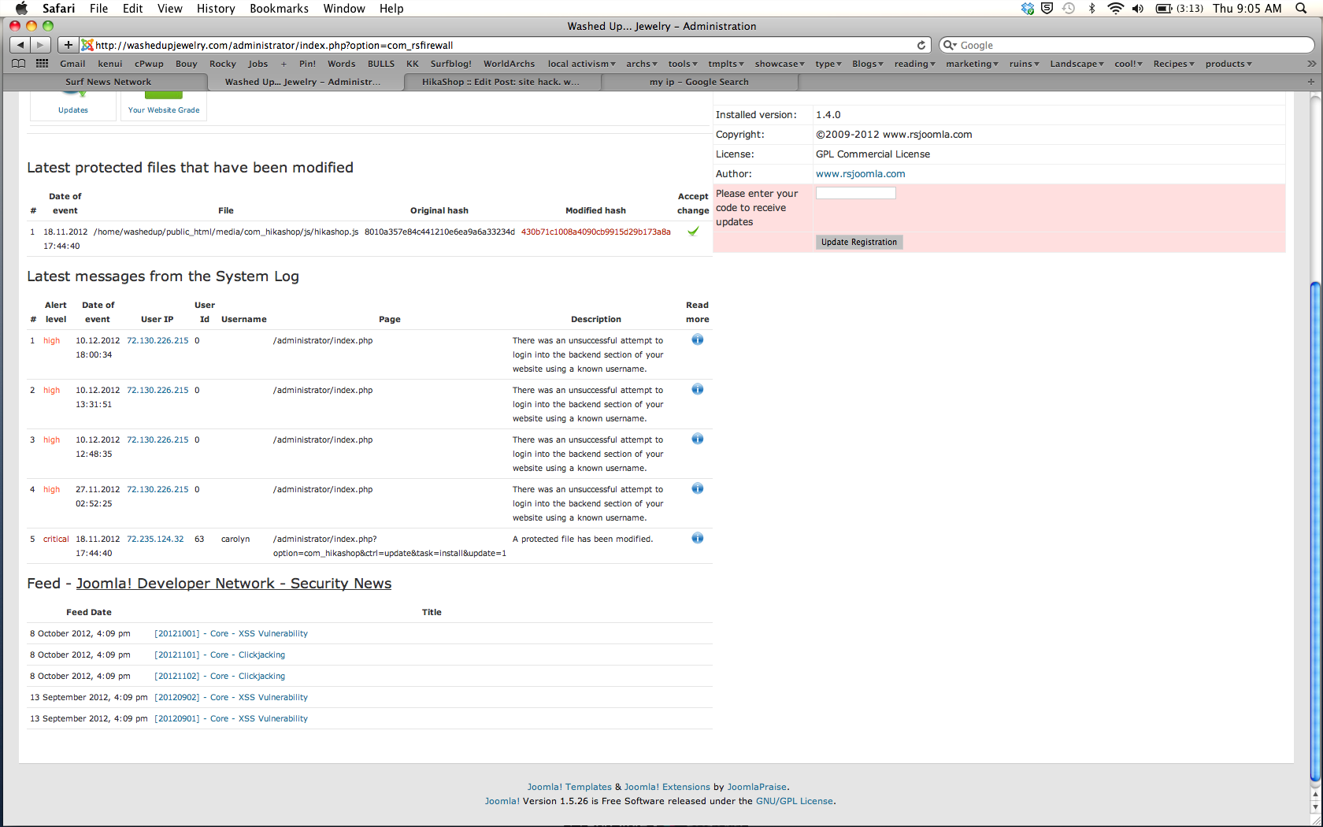
Task: Open IP link for the 18:00:34 event
Action: [157, 341]
